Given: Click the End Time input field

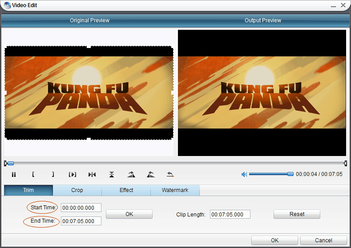Looking at the screenshot, I should [81, 221].
